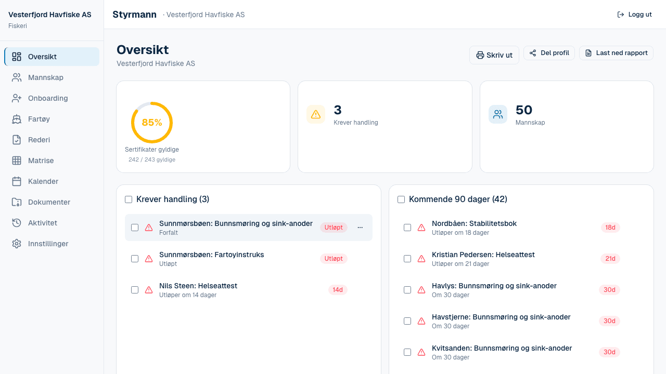Open the Oversikt dashboard icon in sidebar
Screen dimensions: 666x374
pos(17,57)
